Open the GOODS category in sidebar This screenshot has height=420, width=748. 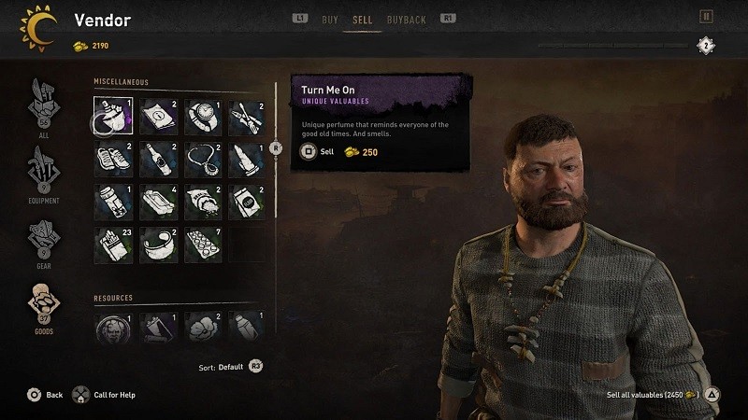(x=43, y=309)
